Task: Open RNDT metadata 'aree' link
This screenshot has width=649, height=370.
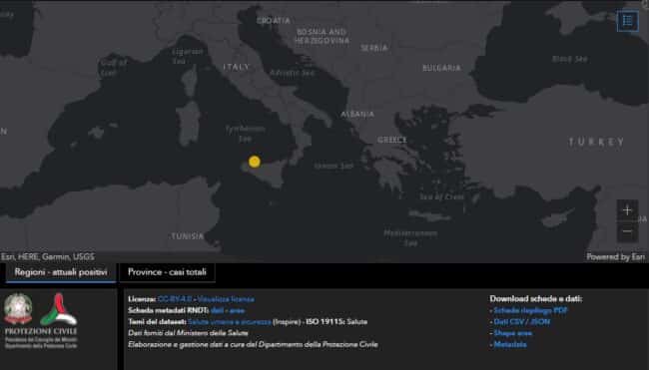Action: [x=238, y=310]
